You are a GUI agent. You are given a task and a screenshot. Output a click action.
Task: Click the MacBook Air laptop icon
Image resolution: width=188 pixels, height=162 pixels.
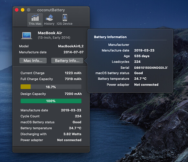click(x=27, y=35)
